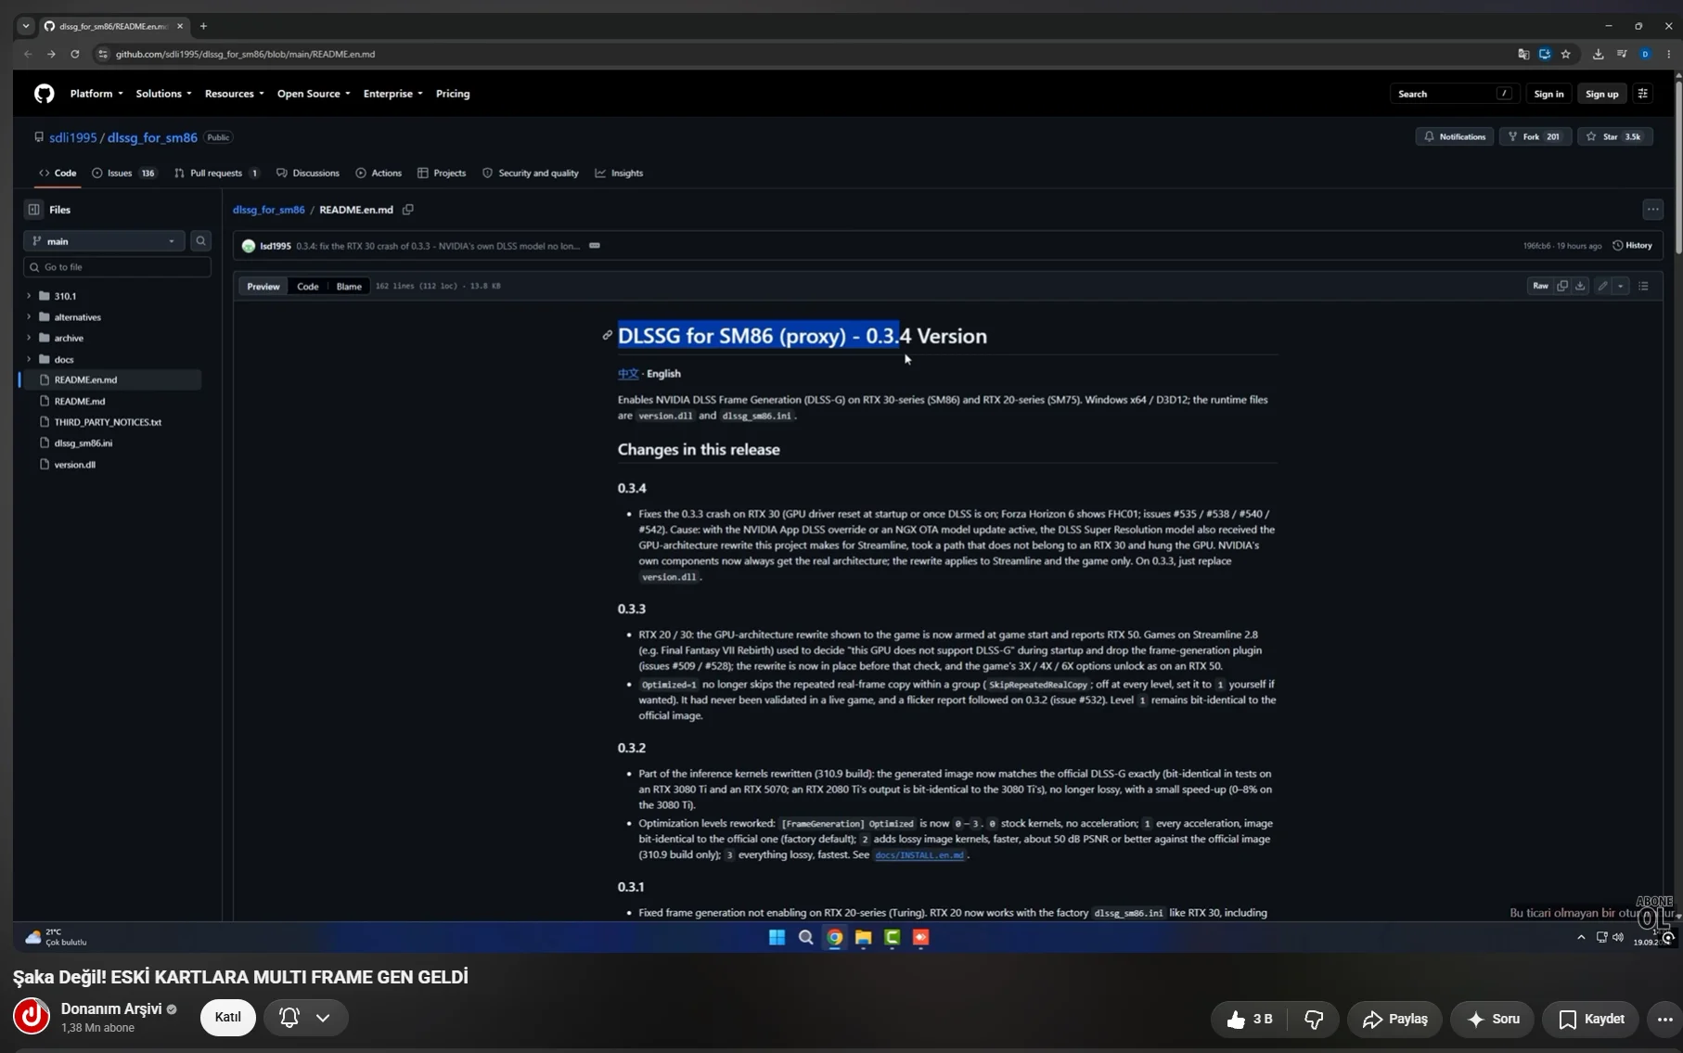The height and width of the screenshot is (1053, 1683).
Task: Click the Sign in button
Action: 1548,94
